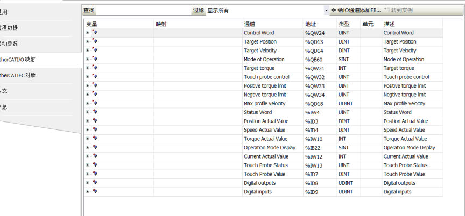Click the variable icon in Position Actual Value row
Viewport: 465px width, 216px height.
click(95, 121)
